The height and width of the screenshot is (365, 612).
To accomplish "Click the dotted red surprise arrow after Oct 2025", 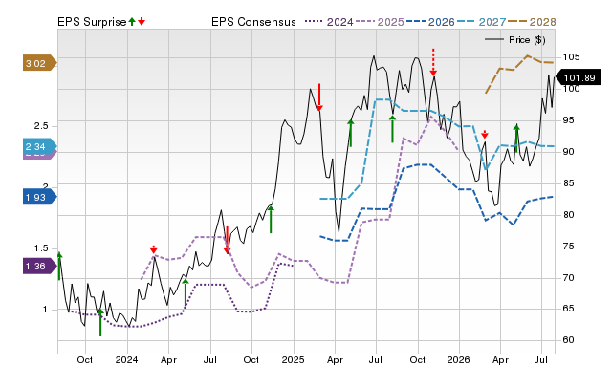I will (433, 62).
